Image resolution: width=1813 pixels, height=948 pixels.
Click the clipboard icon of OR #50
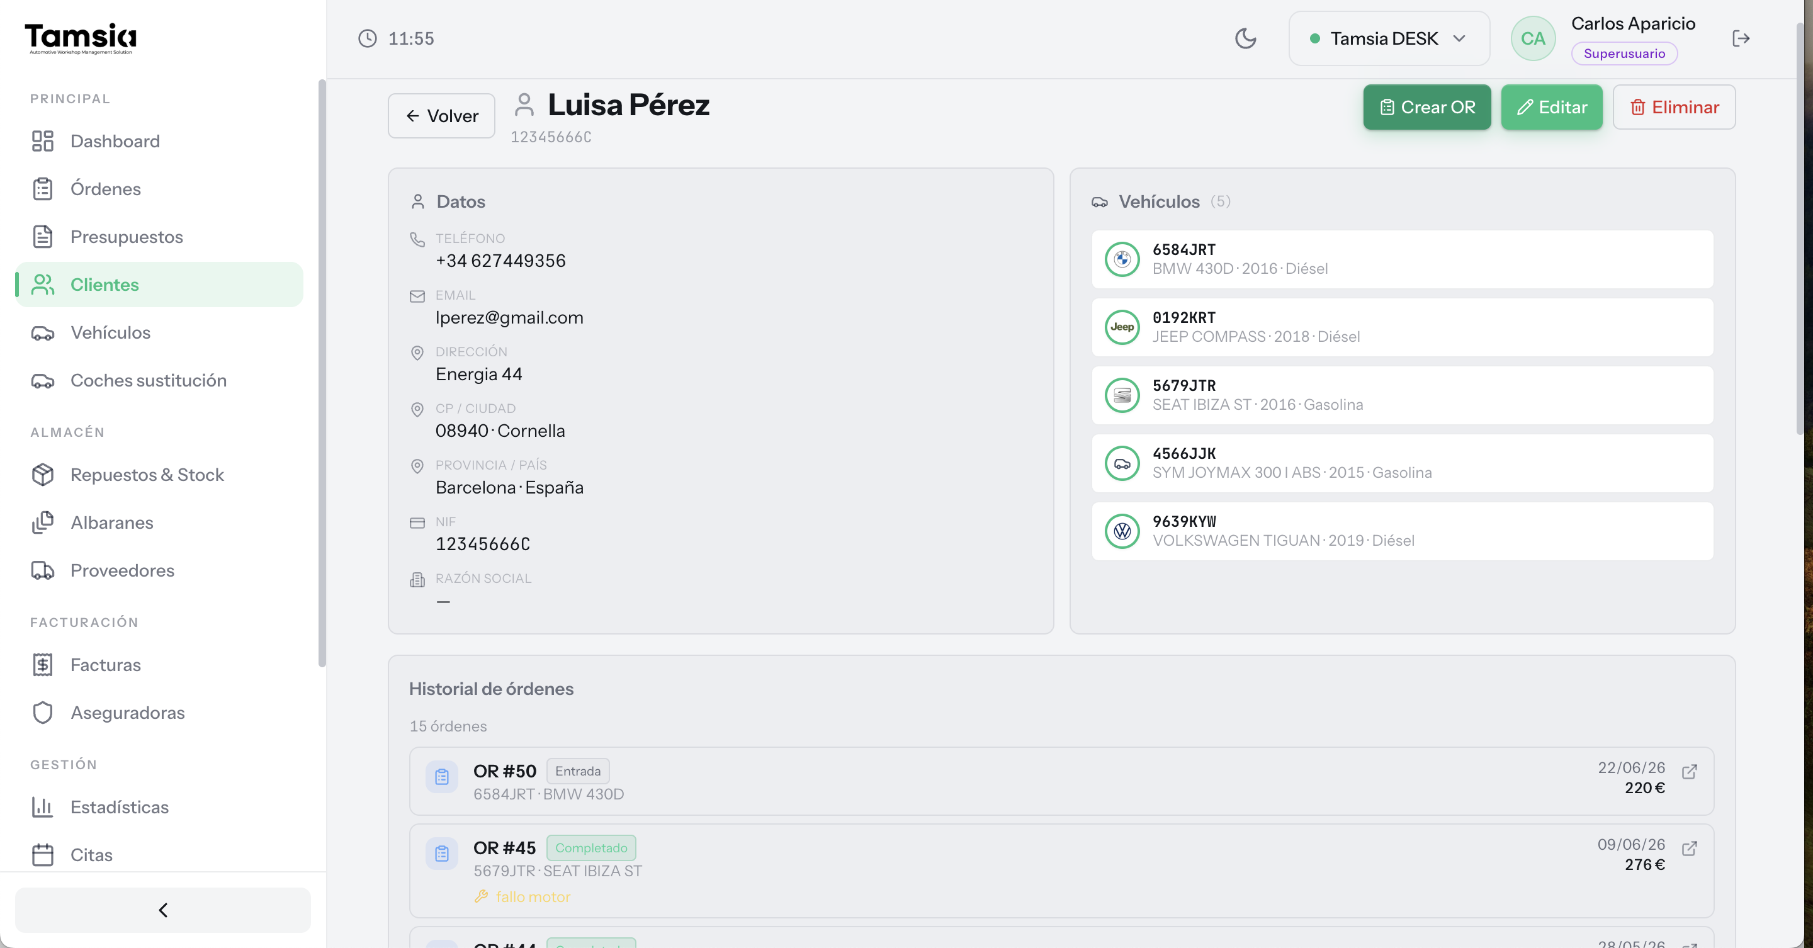click(x=442, y=777)
